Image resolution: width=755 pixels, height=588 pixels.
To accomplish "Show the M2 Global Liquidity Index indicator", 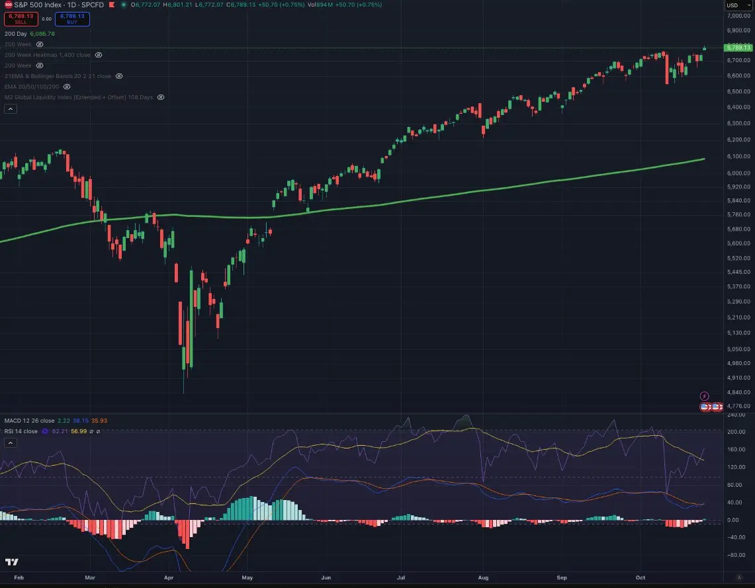I will 161,97.
